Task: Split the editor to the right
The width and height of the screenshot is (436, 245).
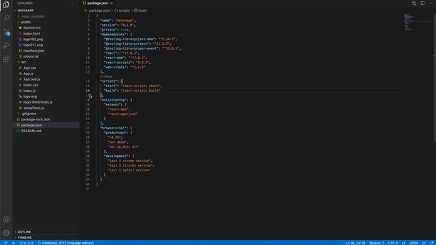Action: pos(422,3)
